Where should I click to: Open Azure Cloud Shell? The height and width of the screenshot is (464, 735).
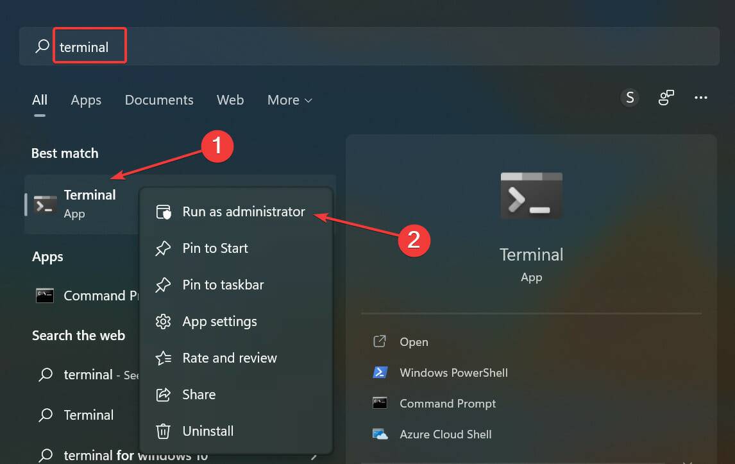click(x=446, y=434)
